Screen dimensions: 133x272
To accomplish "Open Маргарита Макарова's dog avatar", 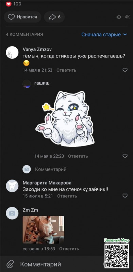I will coord(12,186).
